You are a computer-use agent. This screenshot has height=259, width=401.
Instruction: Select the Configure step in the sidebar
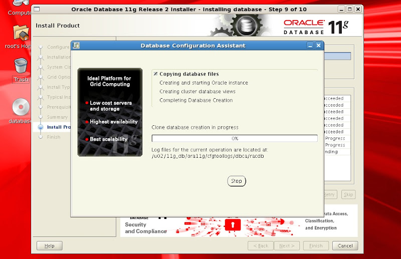[58, 47]
